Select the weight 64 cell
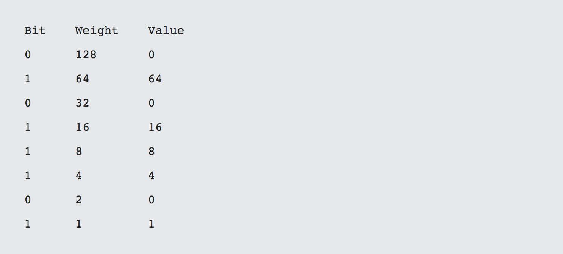563x254 pixels. pos(82,79)
